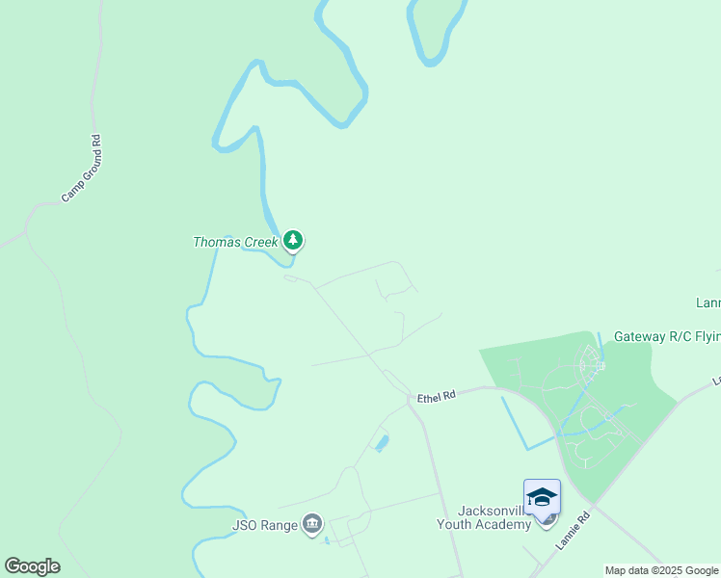
Task: Open the JSO Range place label
Action: [265, 525]
